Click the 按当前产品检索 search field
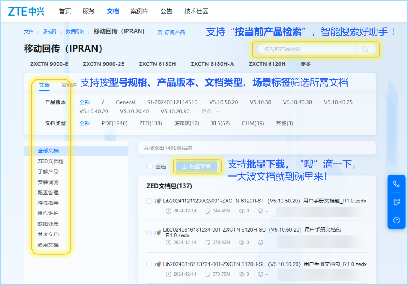This screenshot has width=408, height=285. coord(307,49)
